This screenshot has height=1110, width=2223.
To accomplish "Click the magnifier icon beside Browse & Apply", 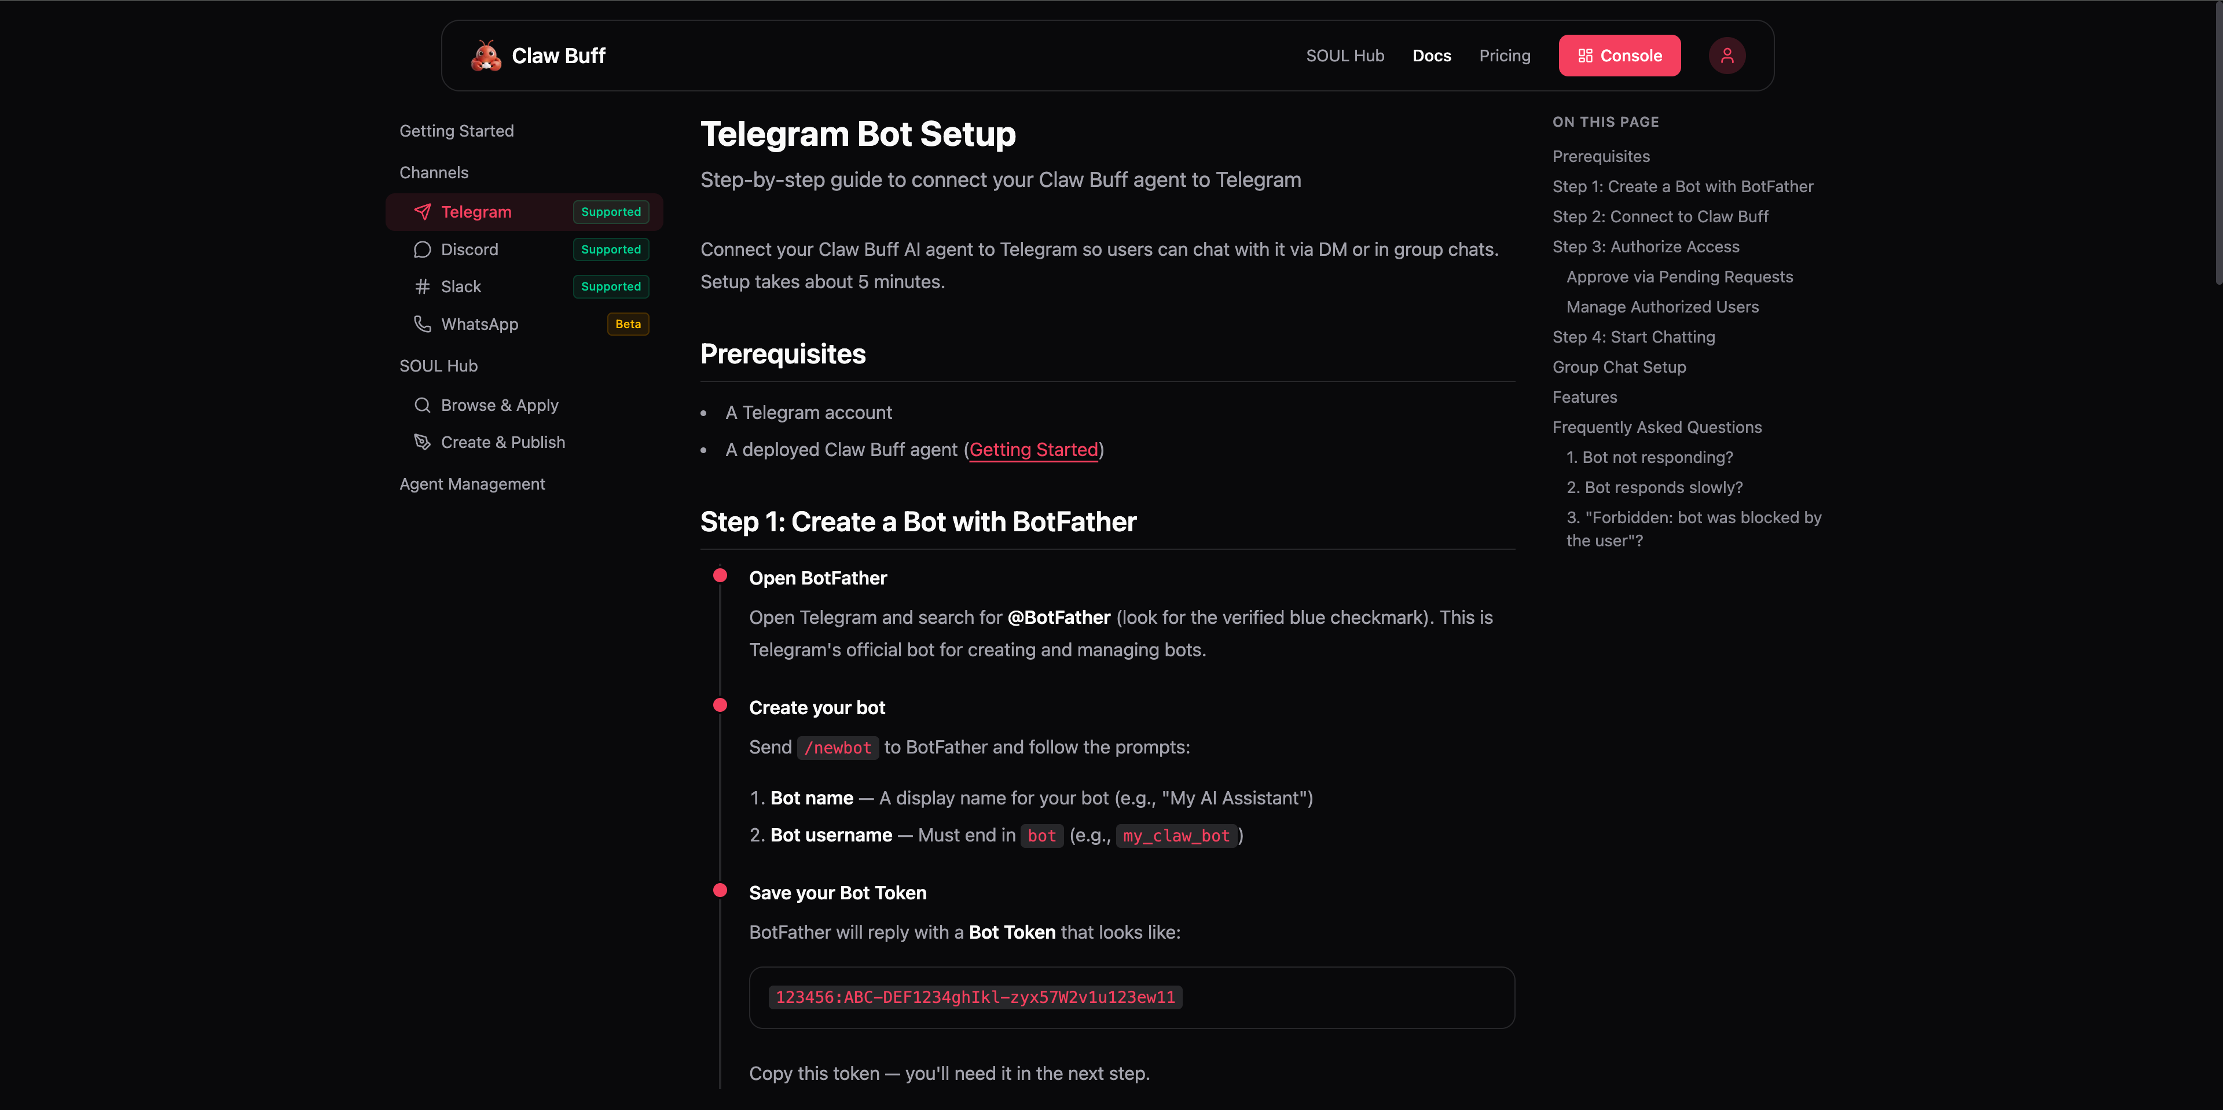I will [422, 405].
